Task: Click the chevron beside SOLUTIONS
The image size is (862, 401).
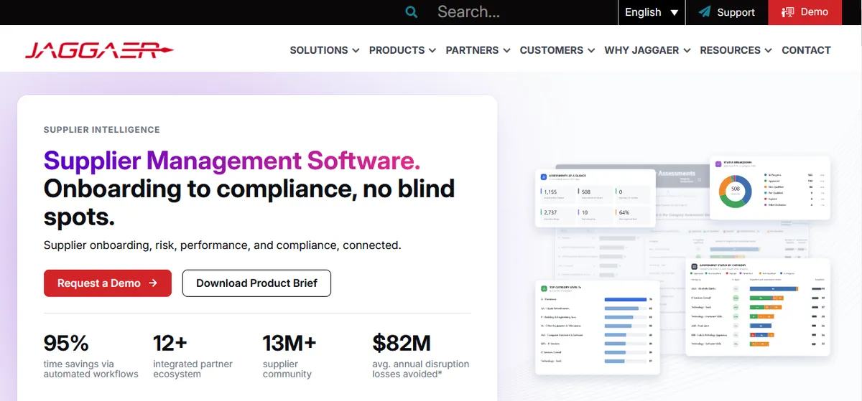Action: pyautogui.click(x=355, y=51)
